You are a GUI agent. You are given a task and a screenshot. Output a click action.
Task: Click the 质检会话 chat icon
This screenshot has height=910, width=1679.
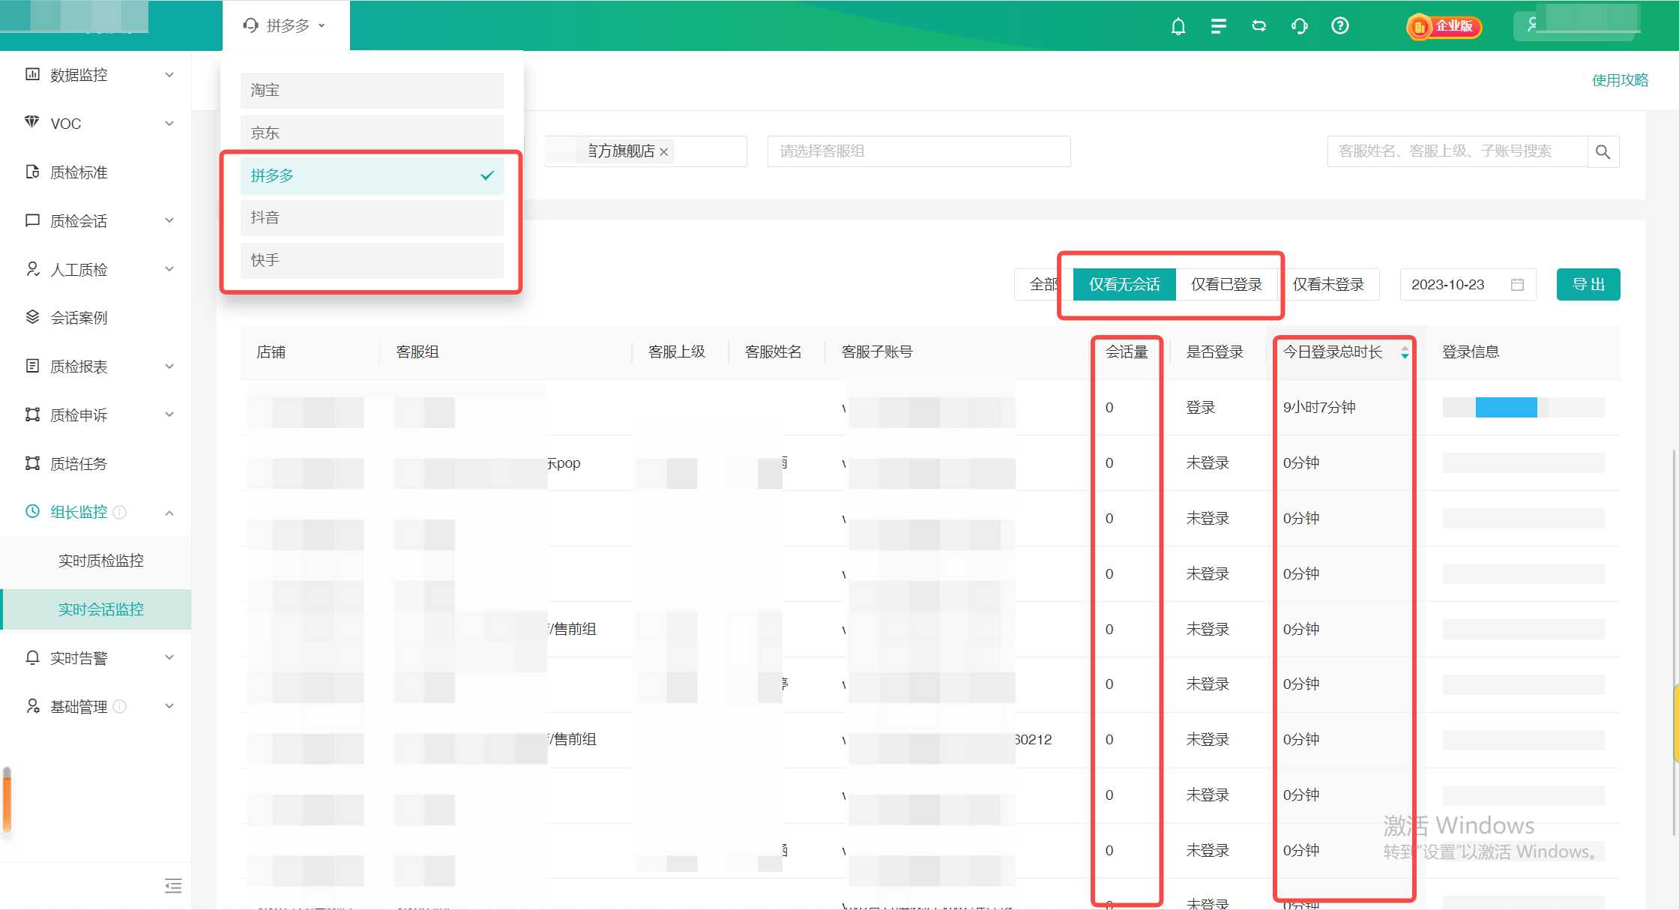pyautogui.click(x=32, y=220)
